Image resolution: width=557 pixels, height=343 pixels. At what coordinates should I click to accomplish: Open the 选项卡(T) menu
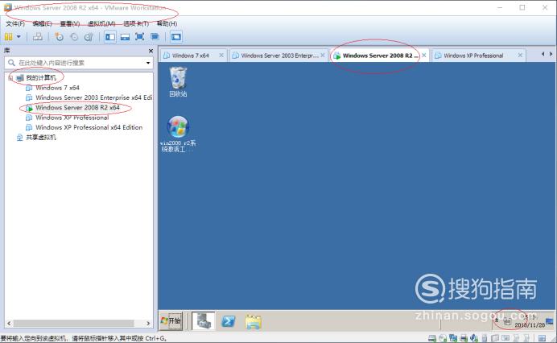point(136,24)
